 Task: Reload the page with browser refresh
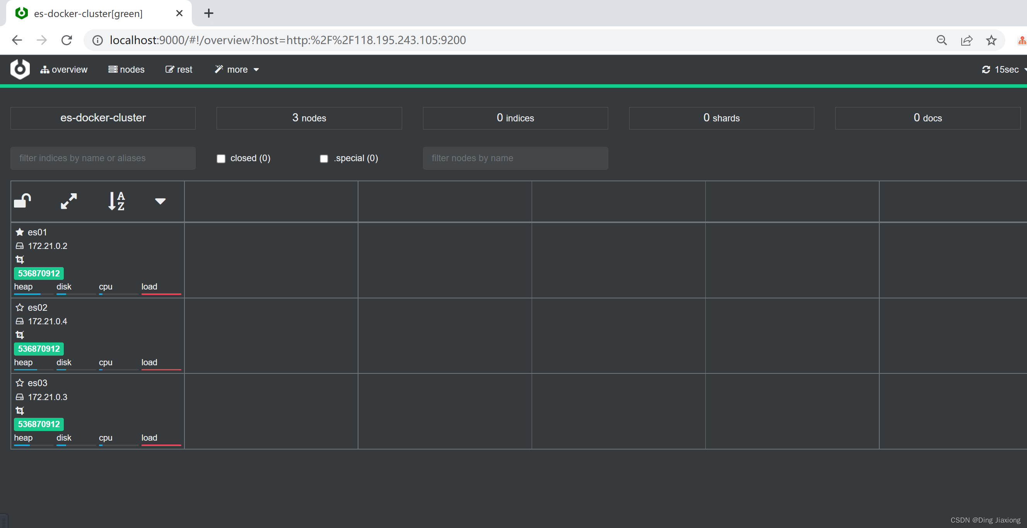click(x=67, y=40)
